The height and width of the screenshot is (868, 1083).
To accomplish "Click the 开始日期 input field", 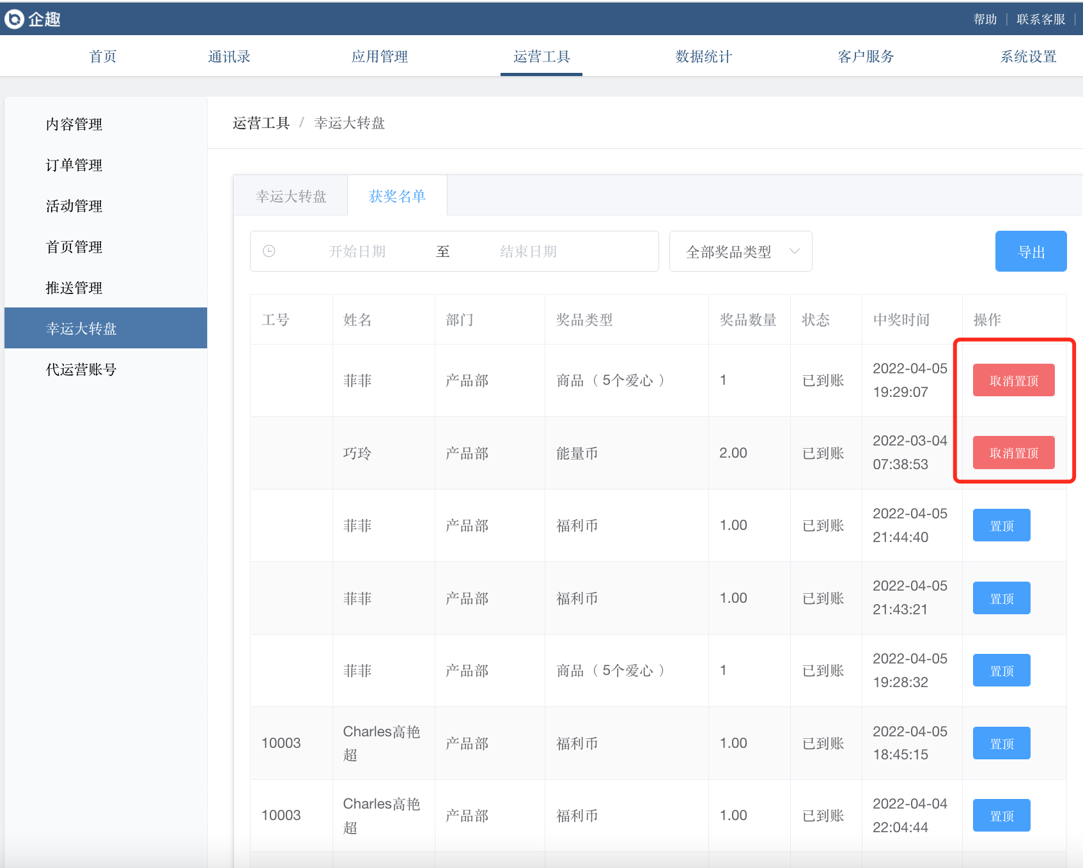I will coord(357,251).
